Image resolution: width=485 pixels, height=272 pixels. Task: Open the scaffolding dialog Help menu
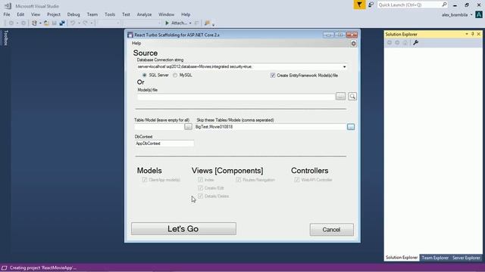pos(136,43)
